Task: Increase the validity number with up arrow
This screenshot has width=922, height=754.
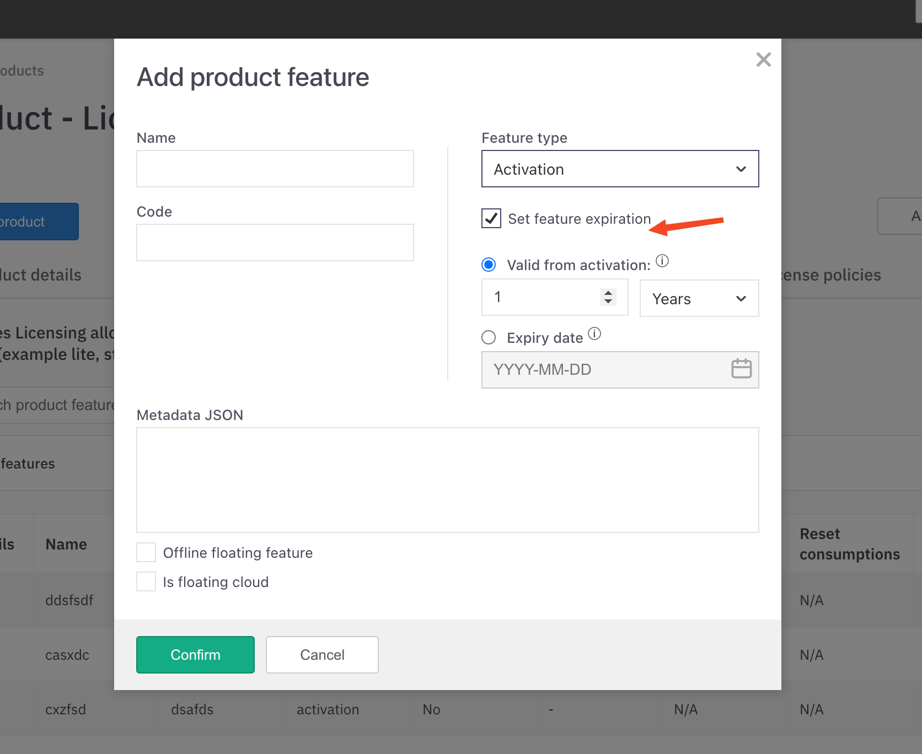Action: 608,293
